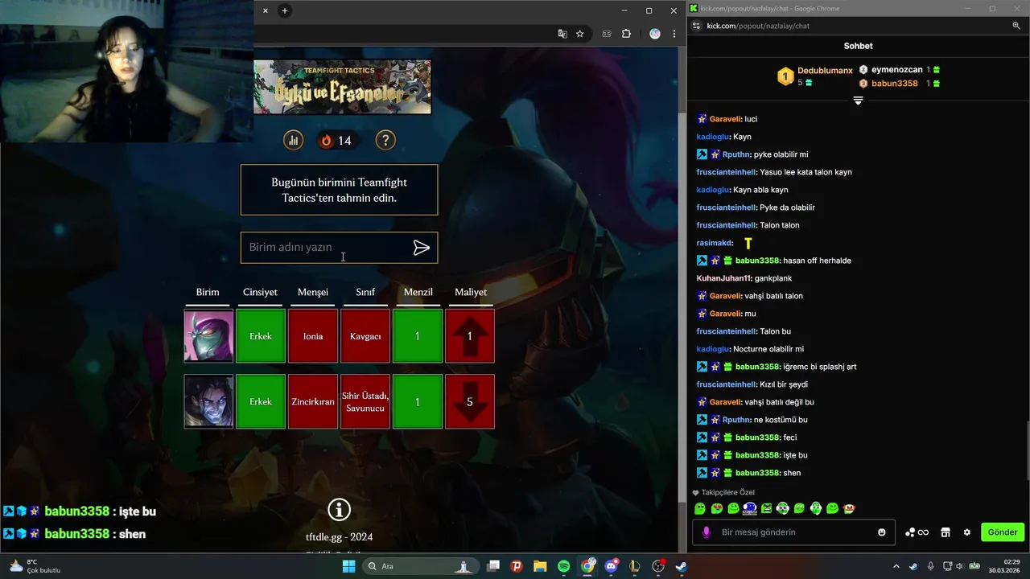Click username kadioglu on message 'Nocturne olabilir mi'
The image size is (1030, 579).
coord(712,349)
